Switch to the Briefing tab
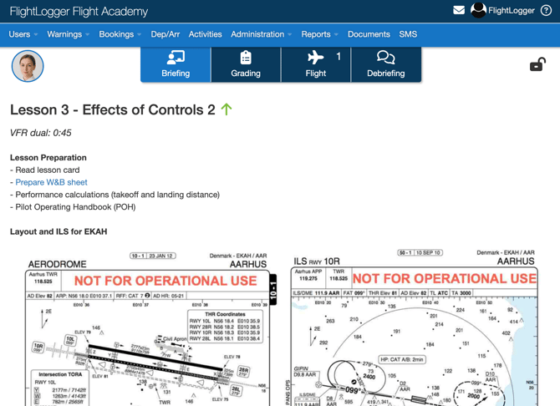The image size is (560, 406). [x=176, y=64]
